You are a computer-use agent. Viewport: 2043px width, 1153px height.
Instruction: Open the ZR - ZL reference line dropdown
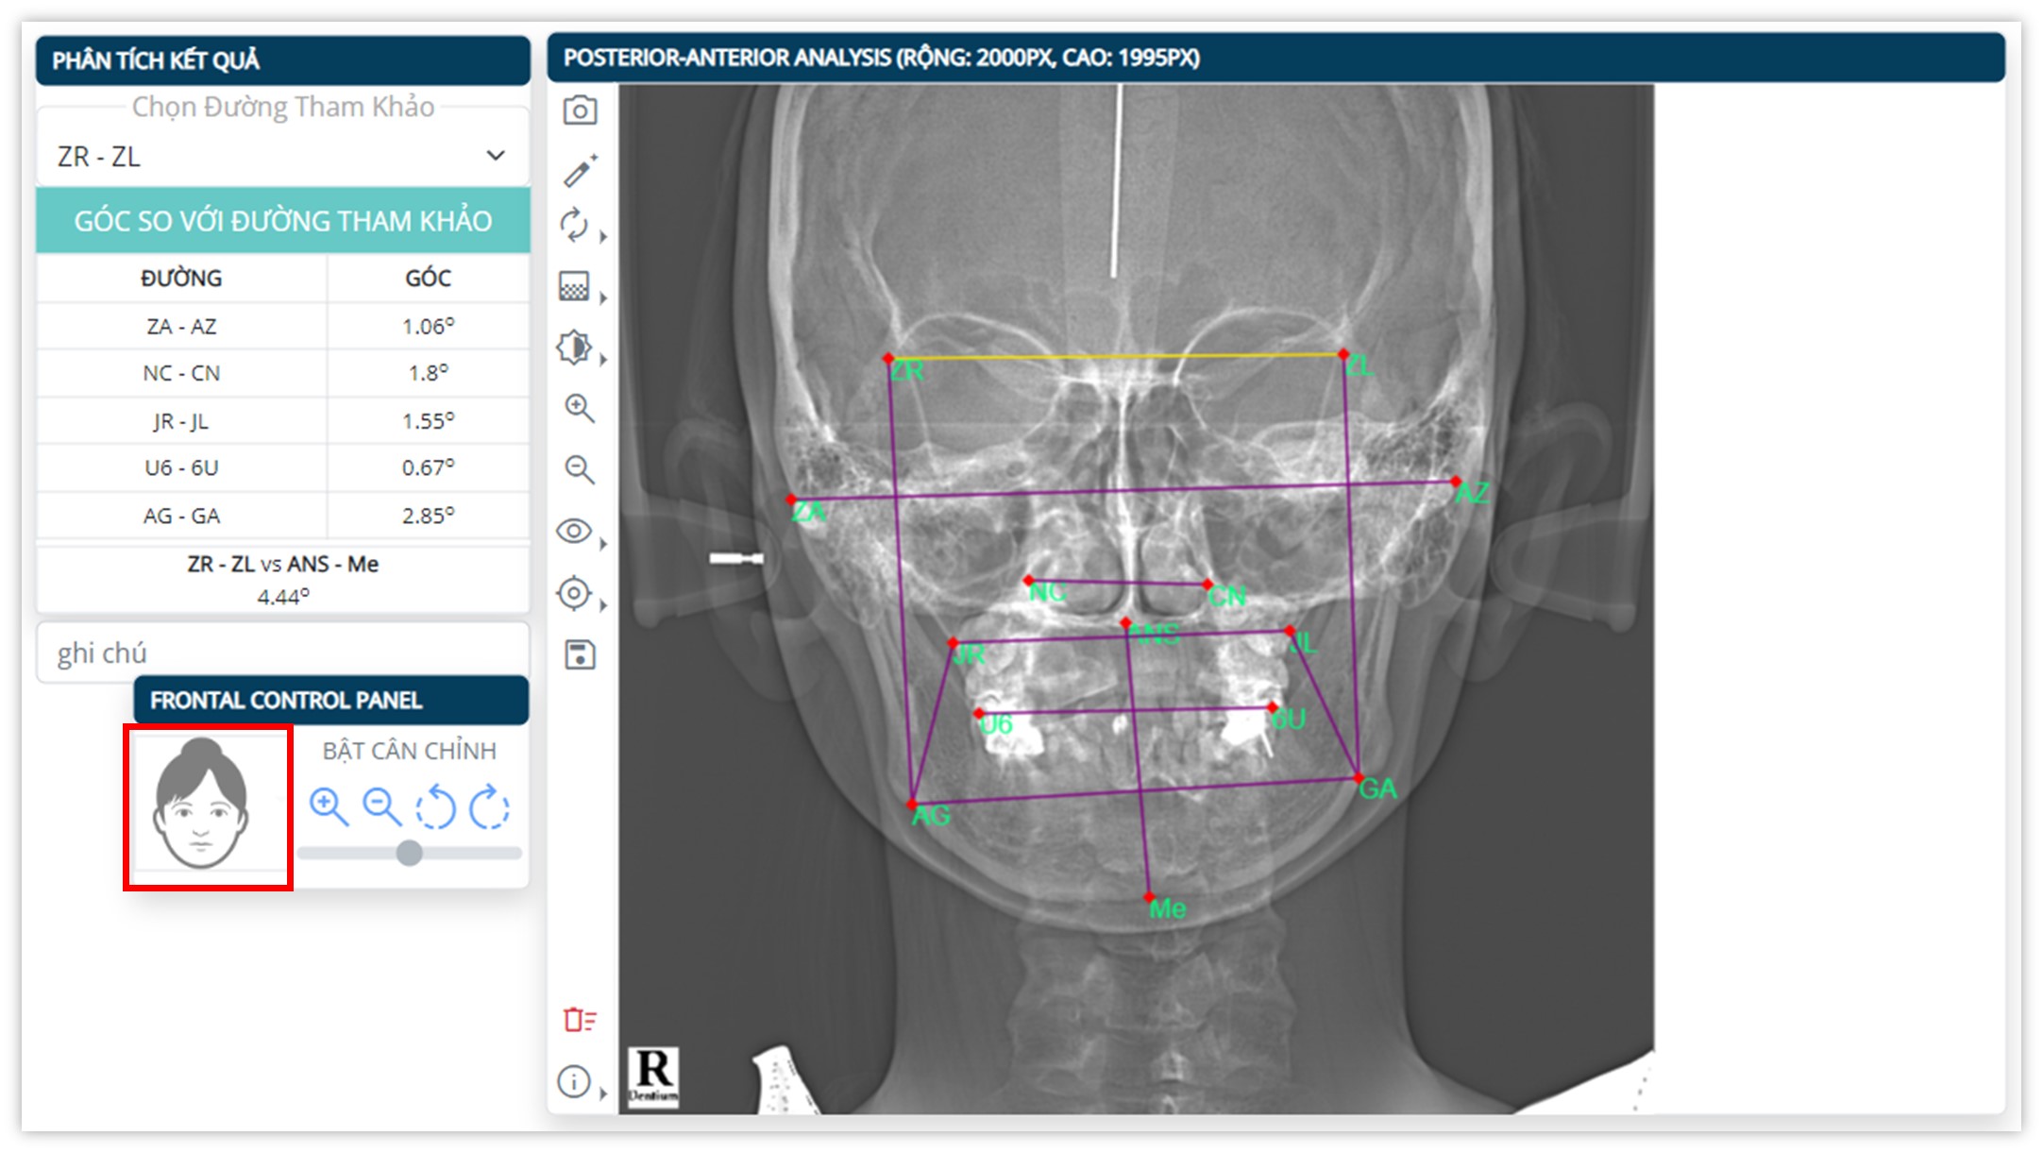tap(282, 156)
